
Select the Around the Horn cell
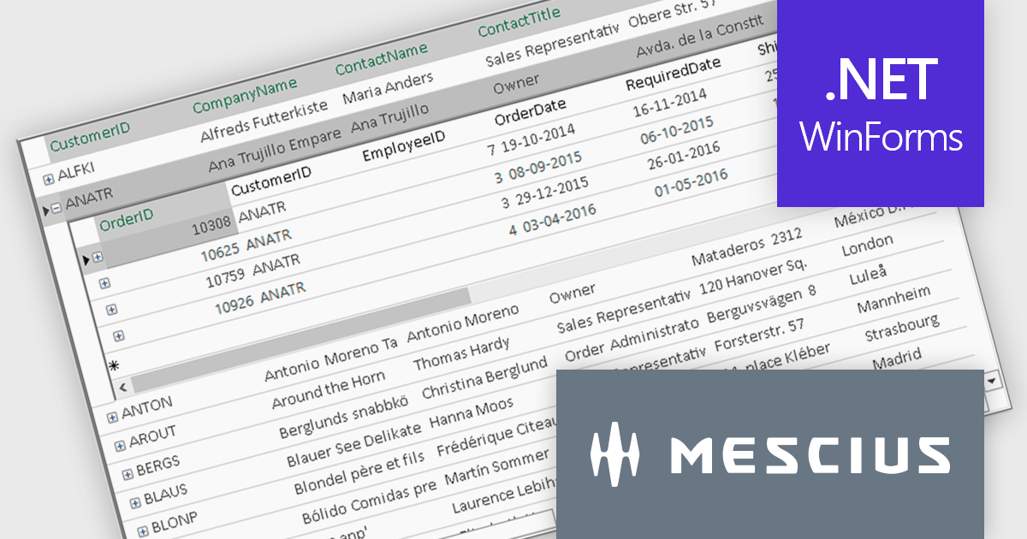[x=329, y=389]
